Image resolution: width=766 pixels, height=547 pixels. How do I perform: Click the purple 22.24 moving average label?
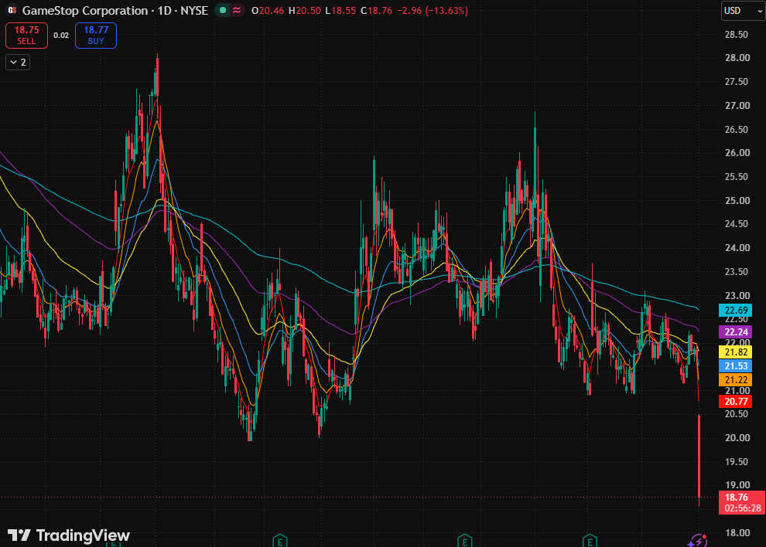click(x=736, y=331)
